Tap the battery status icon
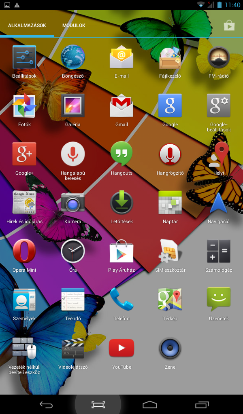This screenshot has height=414, width=243. (x=220, y=5)
